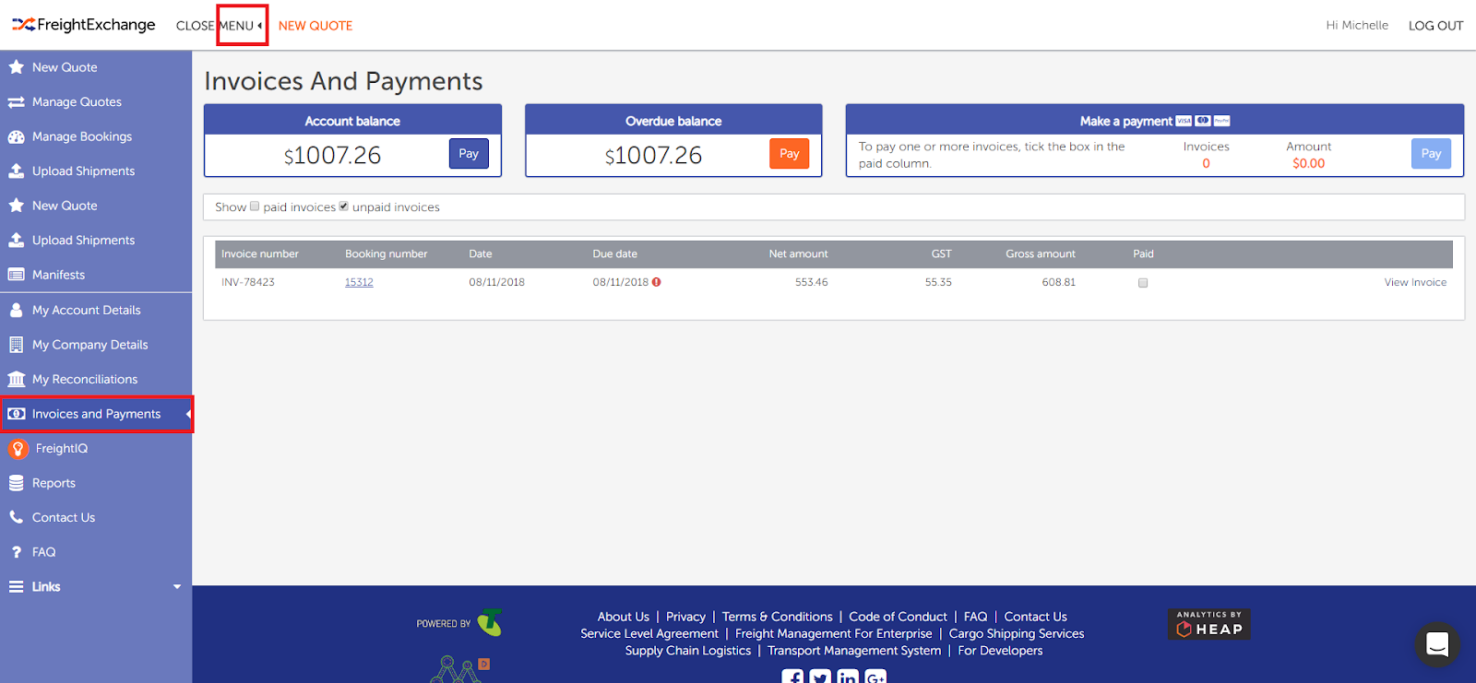Click the Analytics by Heap badge

pyautogui.click(x=1208, y=624)
